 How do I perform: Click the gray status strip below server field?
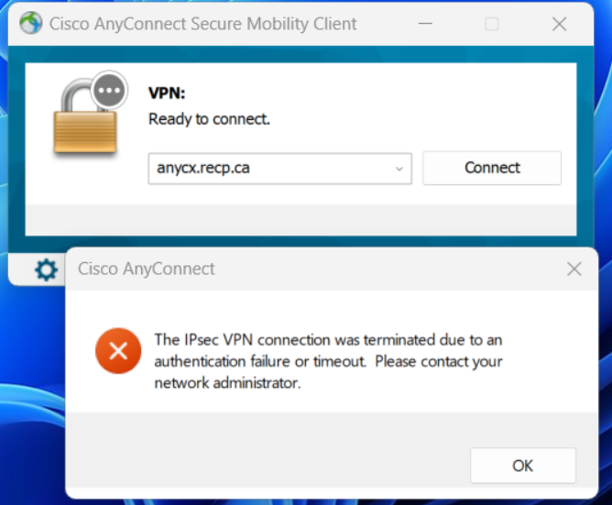301,220
